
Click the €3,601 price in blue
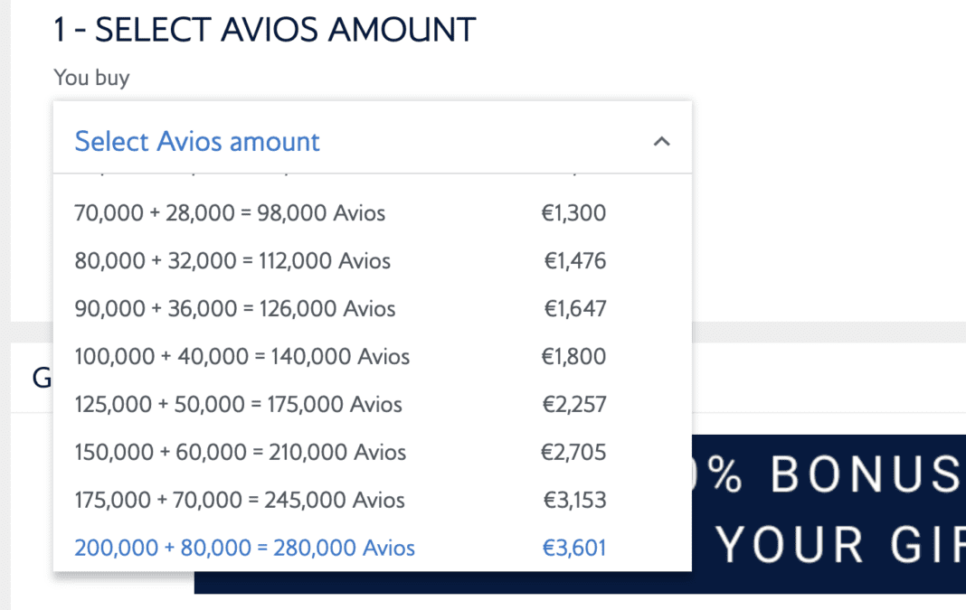tap(573, 548)
